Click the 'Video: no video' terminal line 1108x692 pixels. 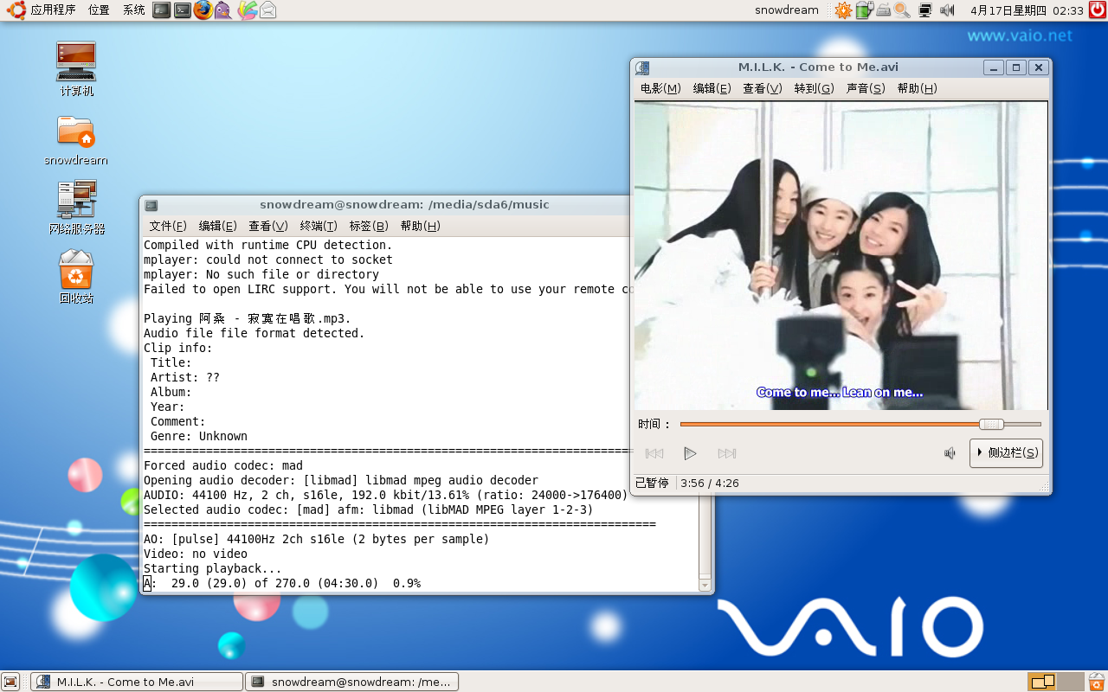(x=195, y=554)
